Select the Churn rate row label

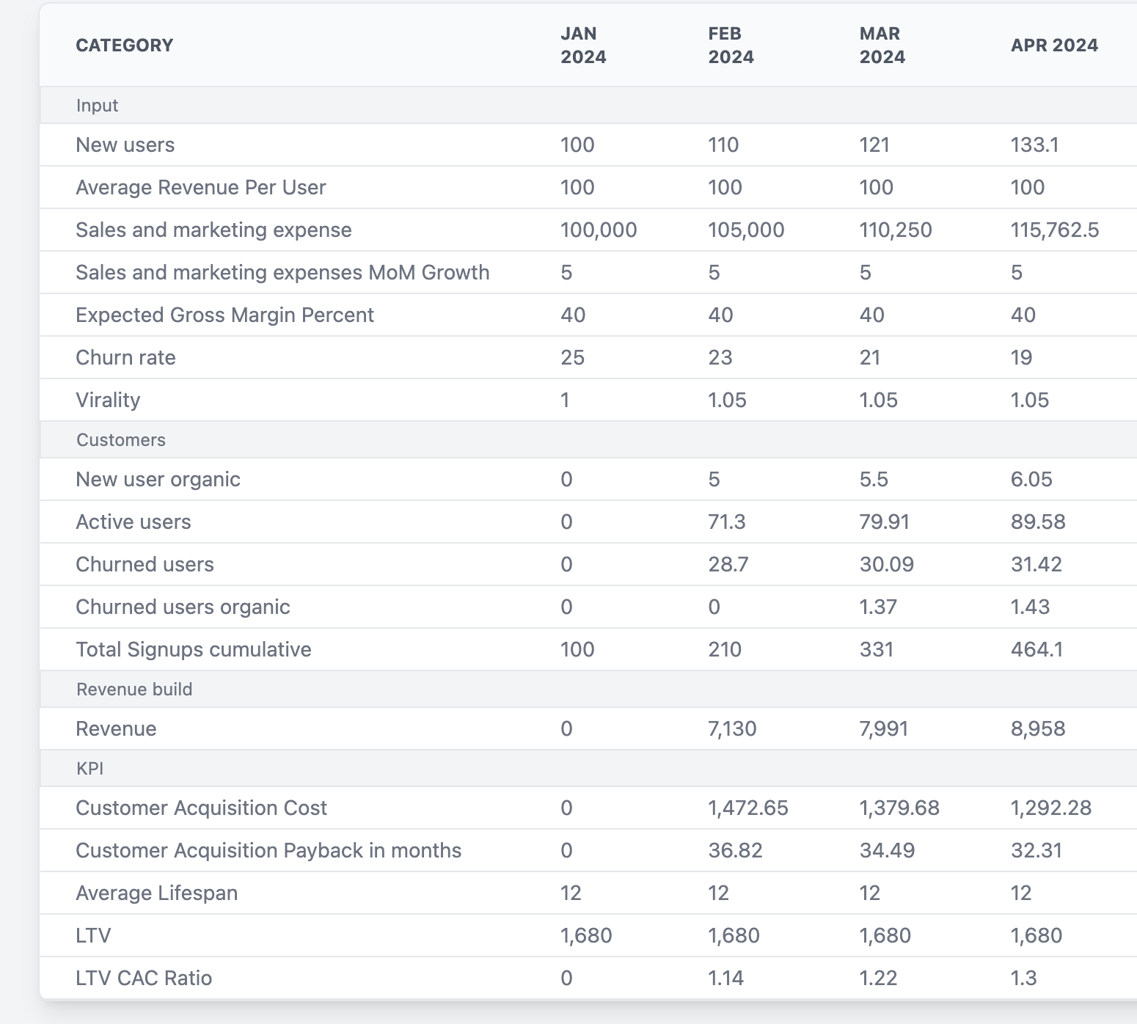(126, 357)
